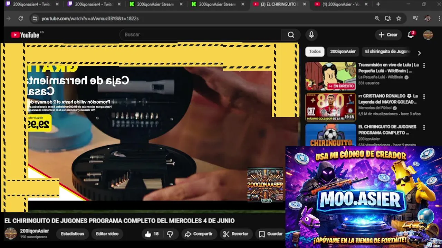Open the Chrome profile avatar

427,19
